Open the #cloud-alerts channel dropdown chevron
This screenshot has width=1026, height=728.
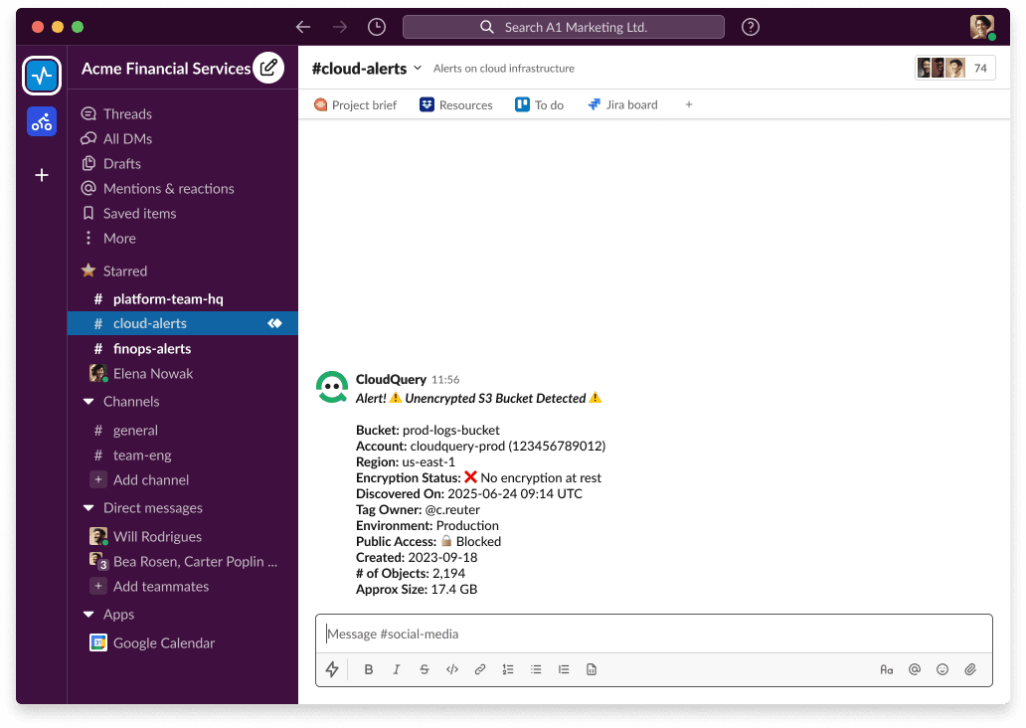418,68
